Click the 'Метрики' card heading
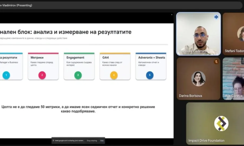The height and width of the screenshot is (146, 244). [37, 58]
